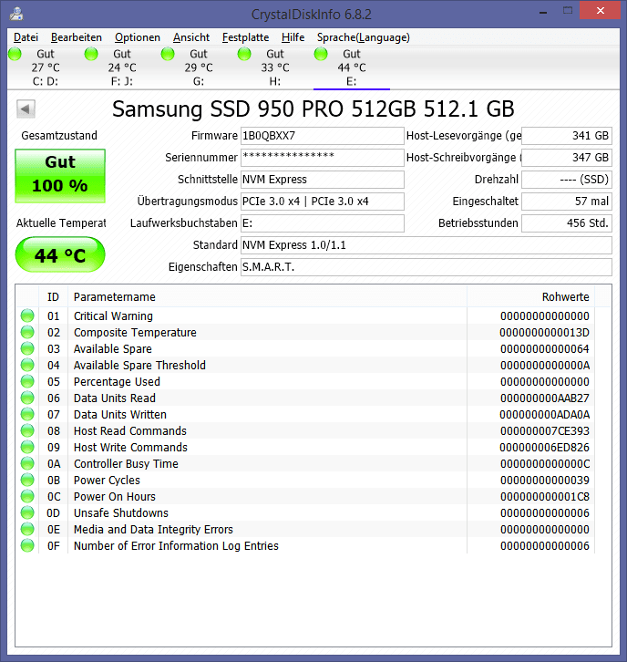Click the Standard field NVM Express 1.0/1.1
This screenshot has height=662, width=627.
coord(427,245)
